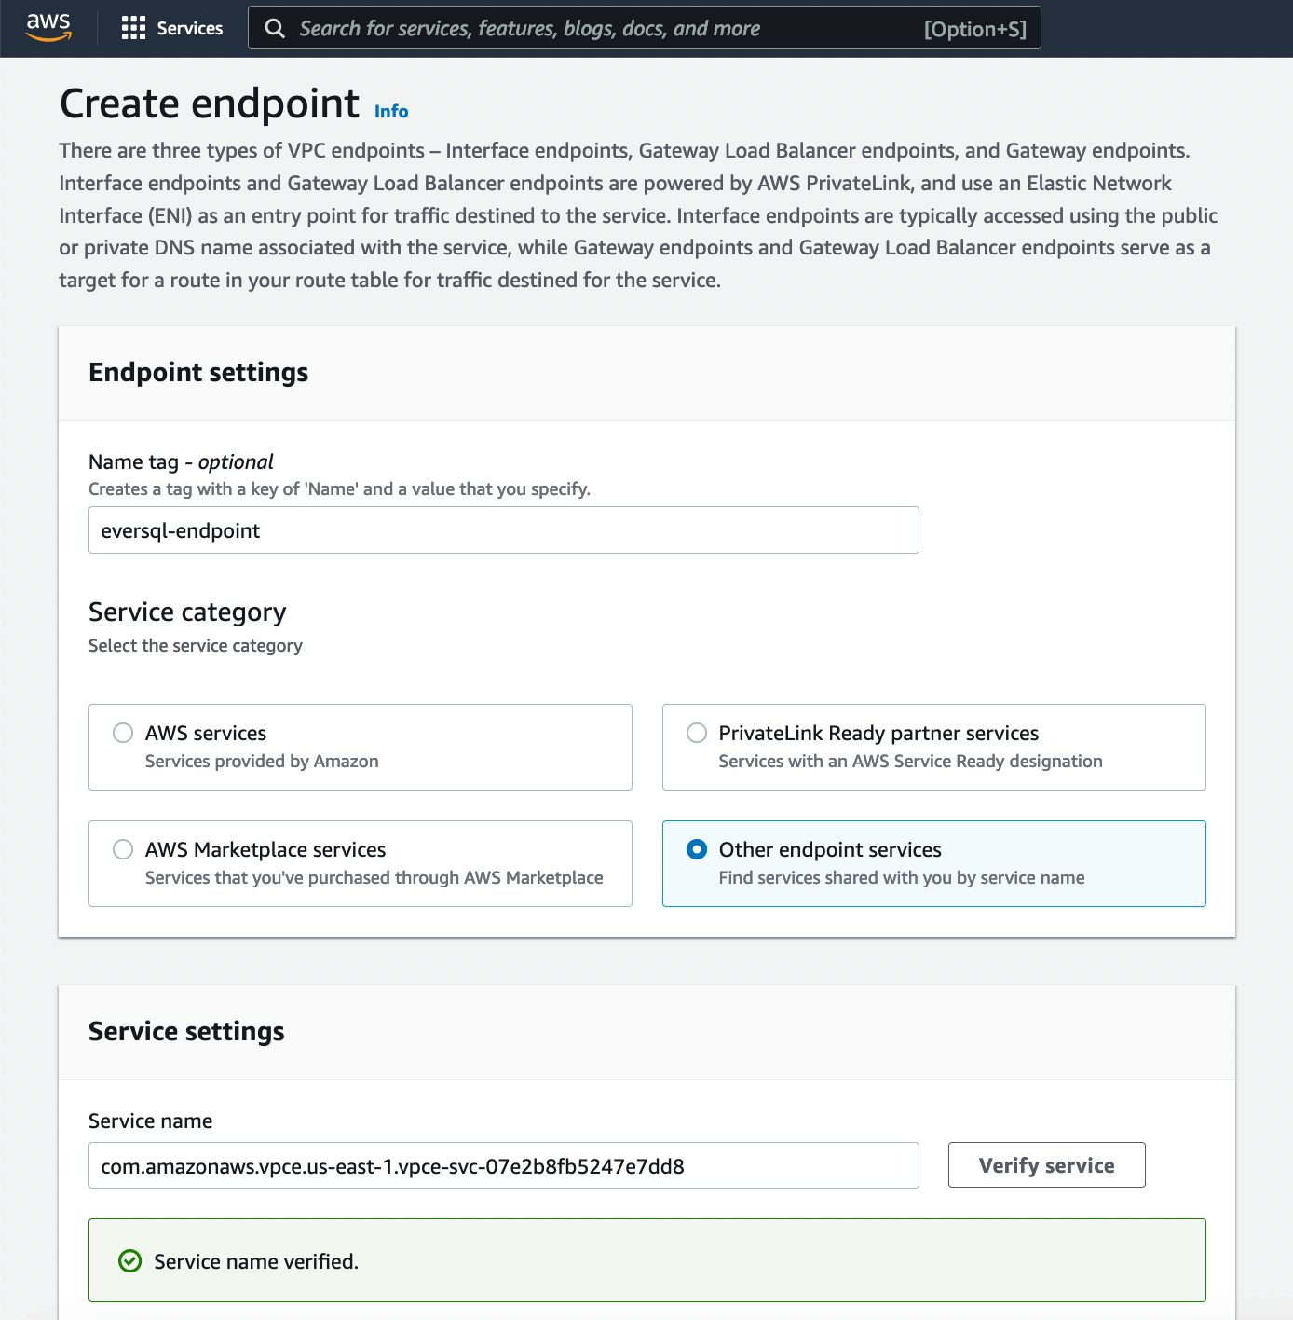
Task: Click the Endpoint settings panel heading
Action: click(x=198, y=372)
